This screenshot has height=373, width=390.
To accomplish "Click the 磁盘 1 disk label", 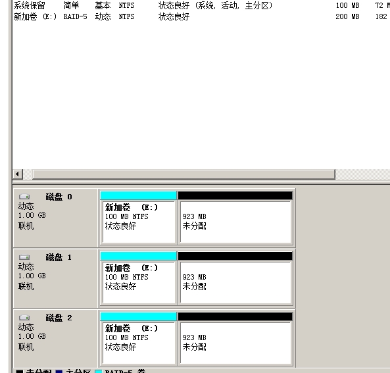I will (x=59, y=257).
